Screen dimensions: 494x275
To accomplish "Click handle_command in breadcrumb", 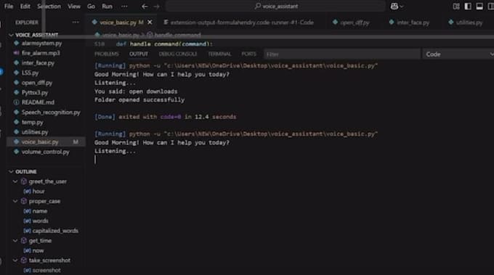I will [177, 35].
